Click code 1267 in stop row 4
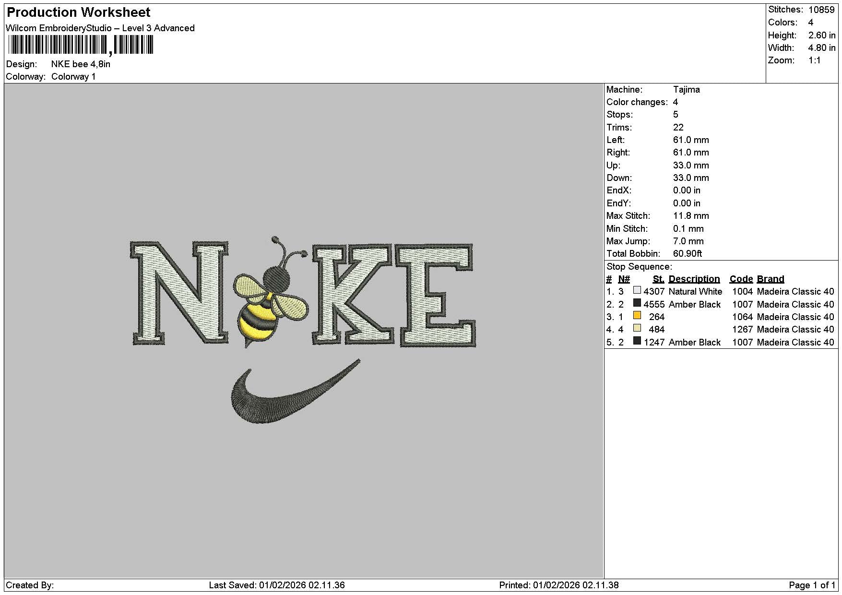This screenshot has width=842, height=595. (x=742, y=330)
